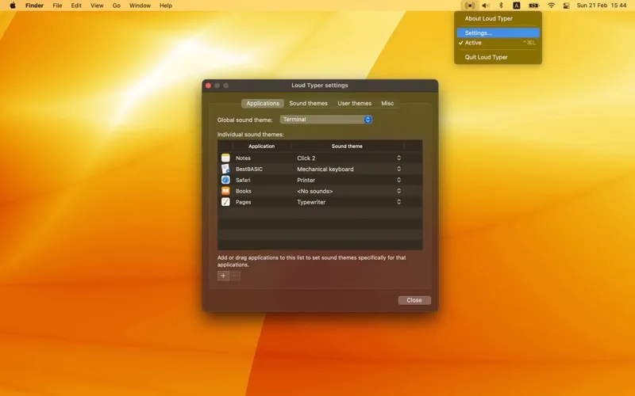Switch to the User themes tab
Viewport: 635px width, 396px height.
[x=354, y=104]
